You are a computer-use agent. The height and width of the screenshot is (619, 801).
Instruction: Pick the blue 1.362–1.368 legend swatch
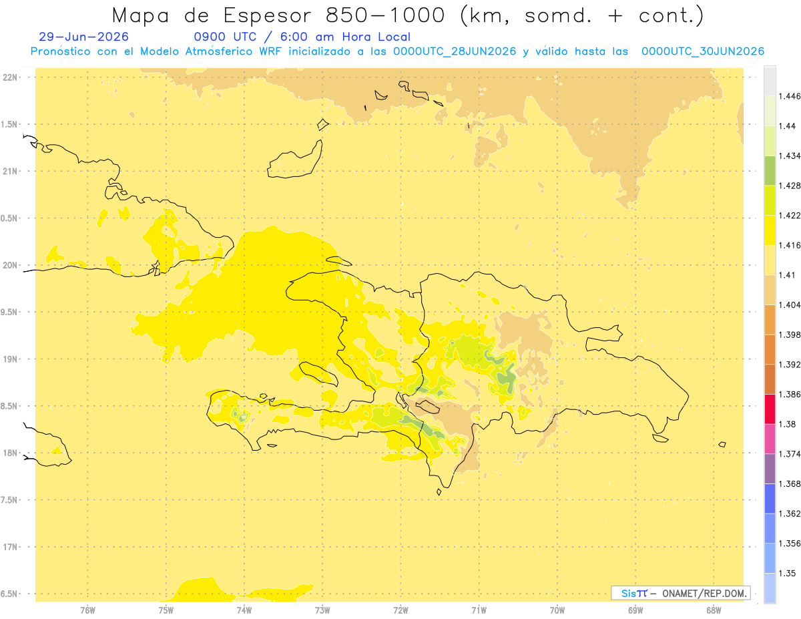770,499
